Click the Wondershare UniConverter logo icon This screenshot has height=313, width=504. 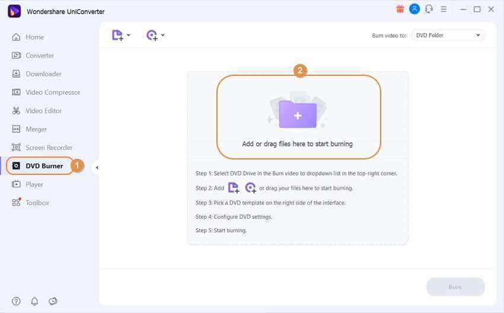(14, 11)
